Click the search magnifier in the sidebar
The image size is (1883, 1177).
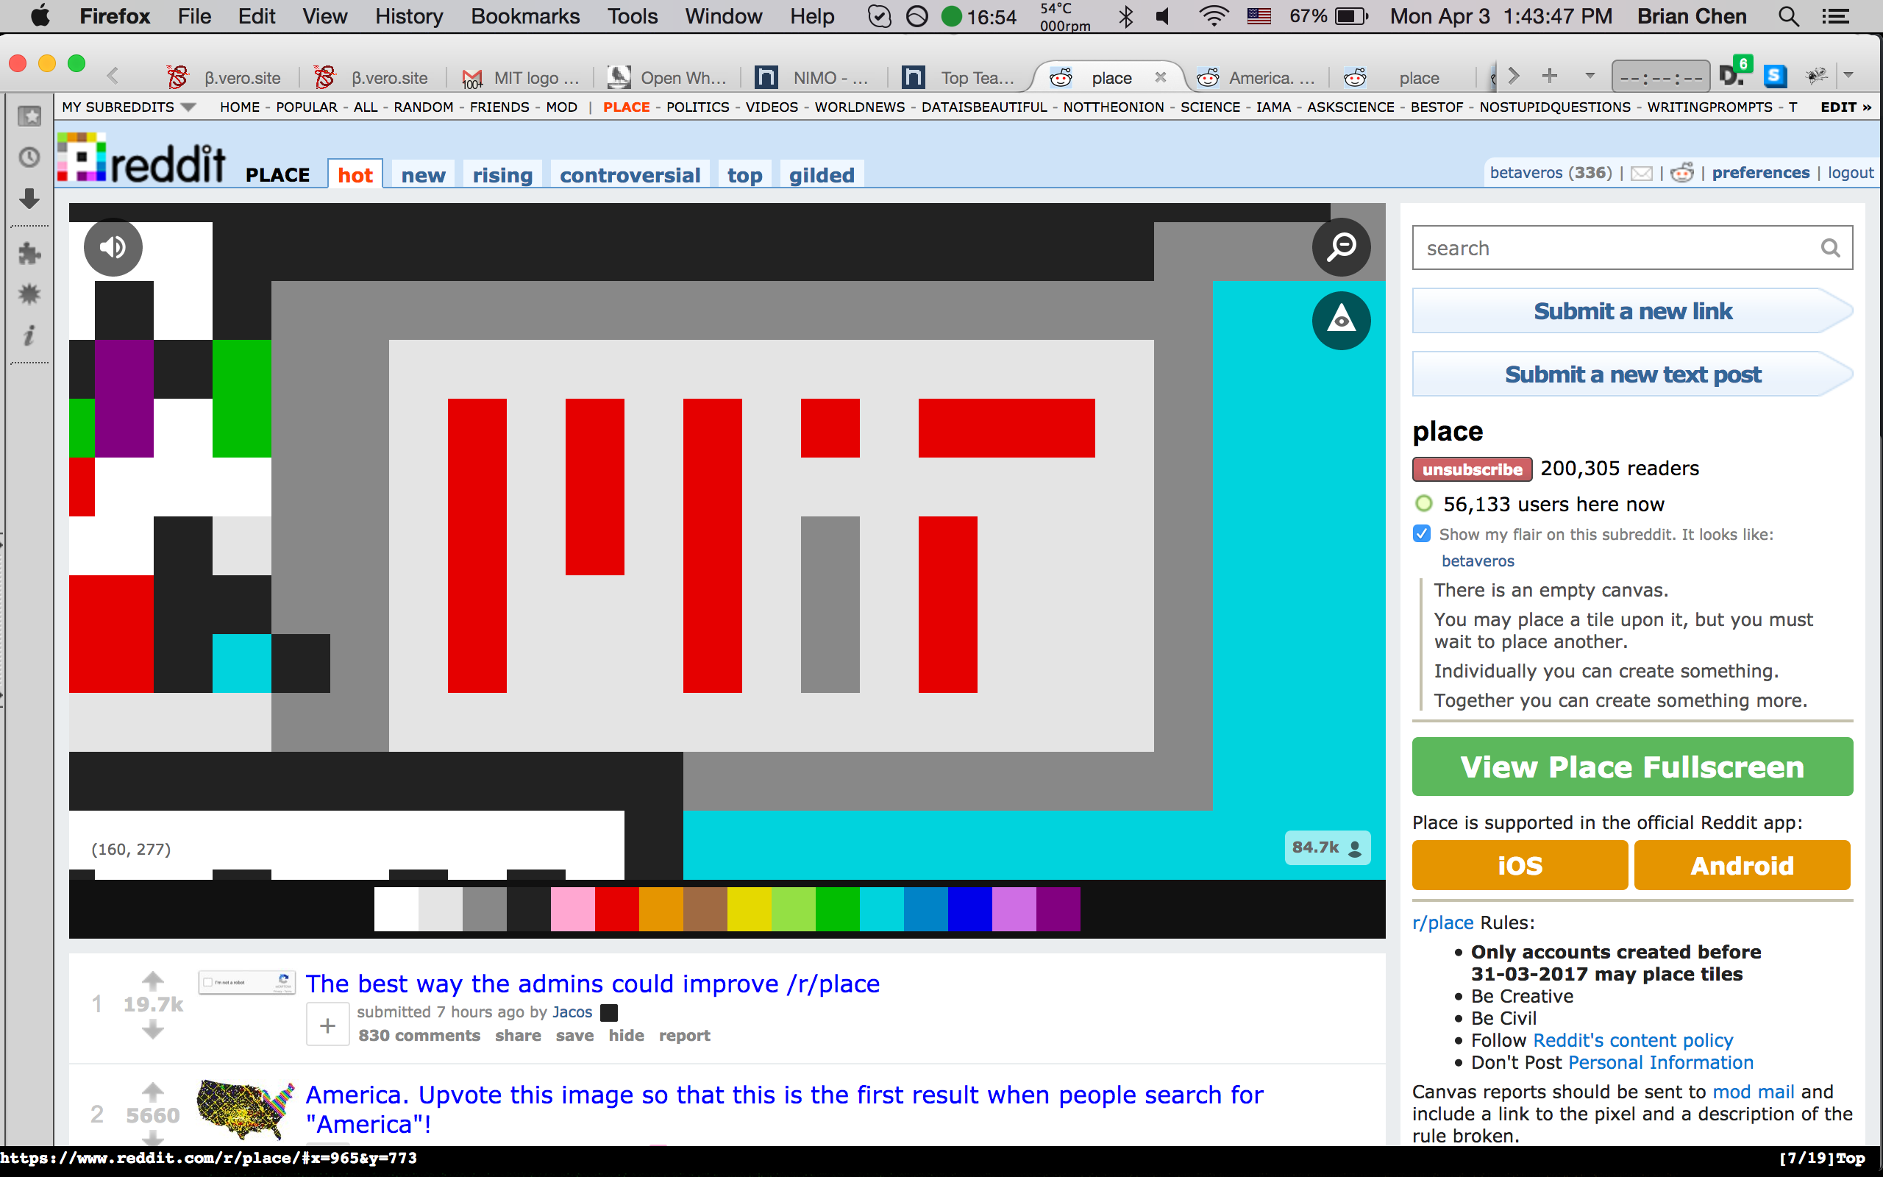click(1830, 249)
